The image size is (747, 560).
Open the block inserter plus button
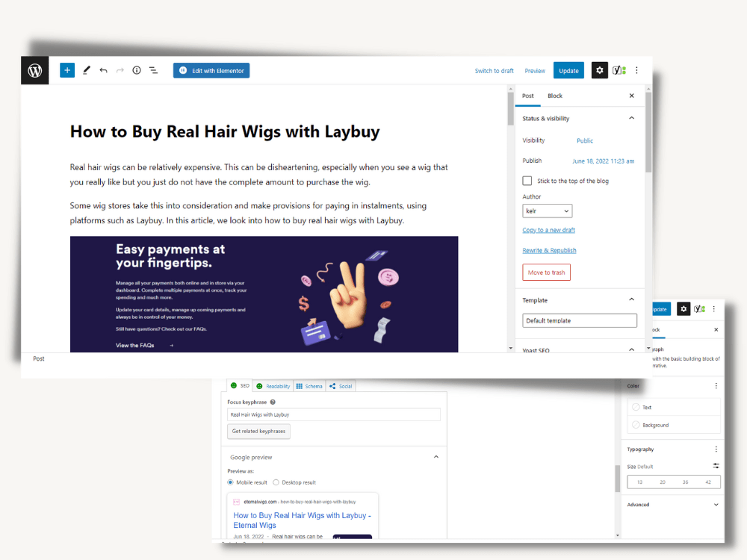67,70
